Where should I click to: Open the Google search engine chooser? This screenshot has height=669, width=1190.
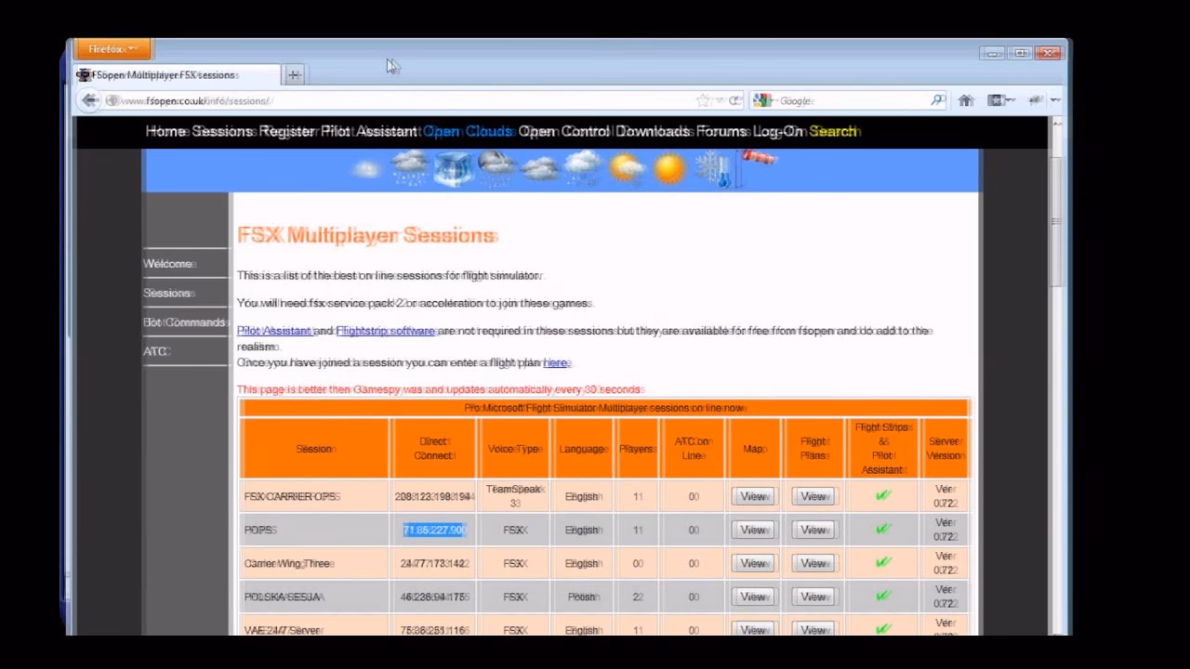point(764,100)
